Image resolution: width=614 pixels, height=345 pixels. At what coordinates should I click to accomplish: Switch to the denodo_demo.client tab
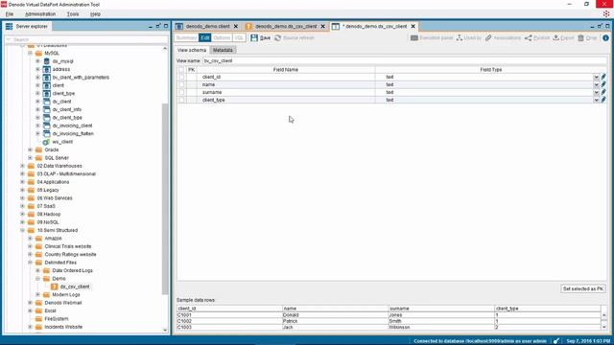click(x=207, y=26)
